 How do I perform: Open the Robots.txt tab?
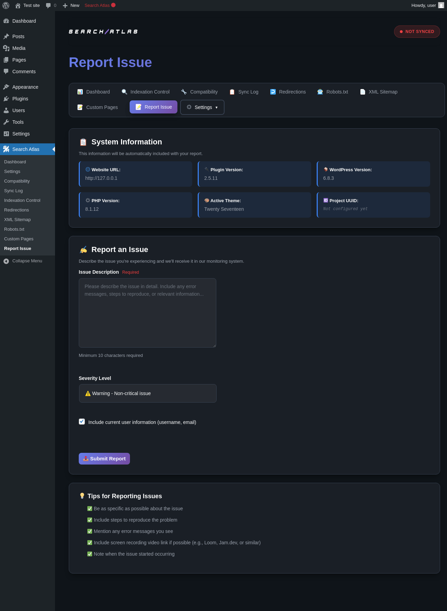[333, 92]
